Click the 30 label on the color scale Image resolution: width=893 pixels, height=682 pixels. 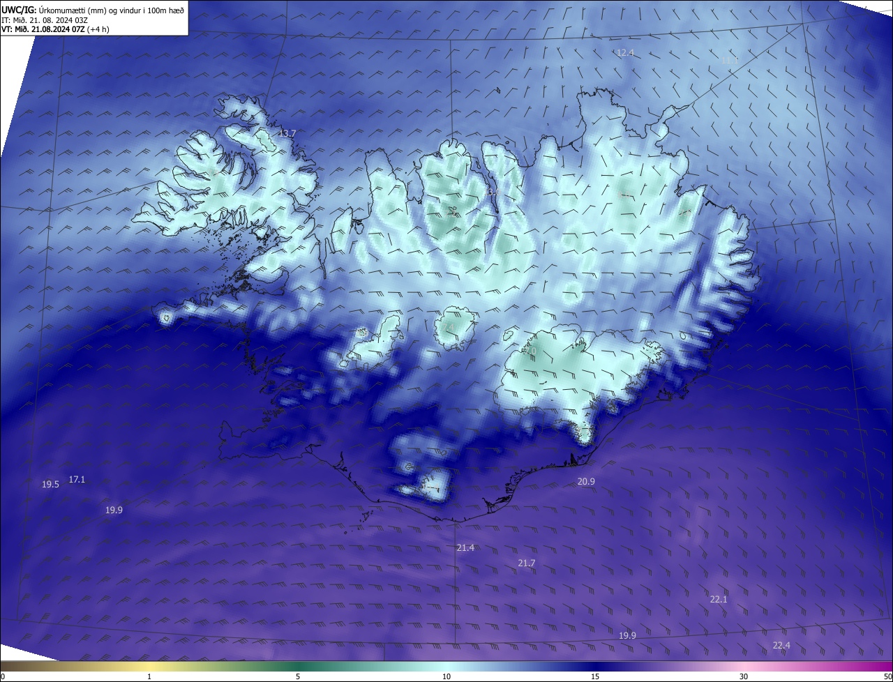click(744, 677)
